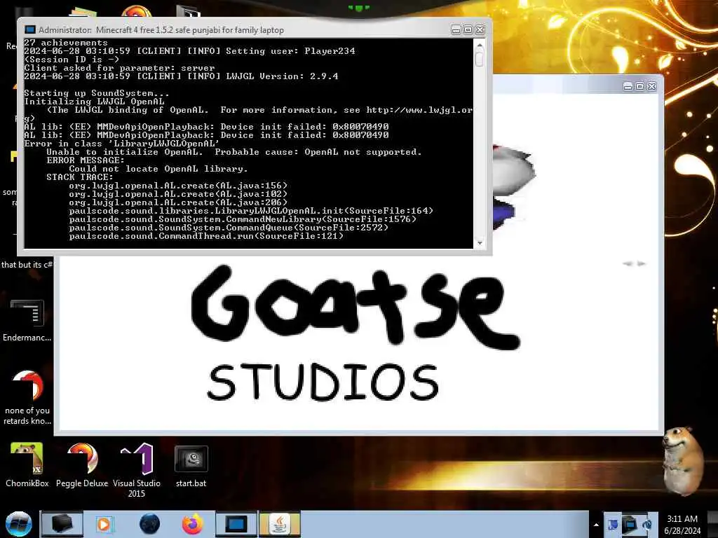Click 'LWJGL Version: 2.9.4' console line
718x538 pixels.
282,76
